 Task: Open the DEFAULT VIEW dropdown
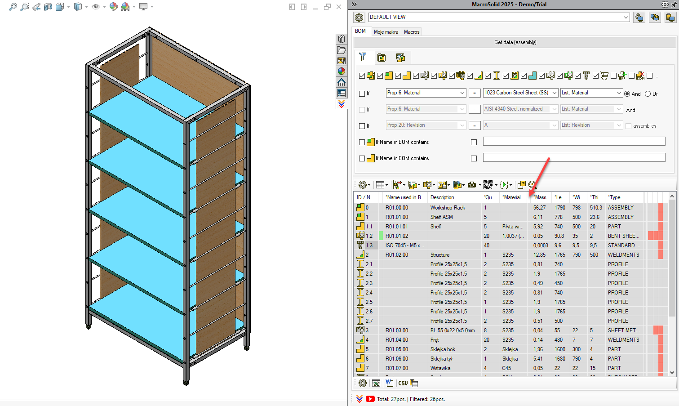point(626,17)
